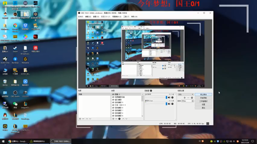The height and width of the screenshot is (144, 257).
Task: Toggle visibility of 文本 (GDI+) 9 source
Action: 113,105
